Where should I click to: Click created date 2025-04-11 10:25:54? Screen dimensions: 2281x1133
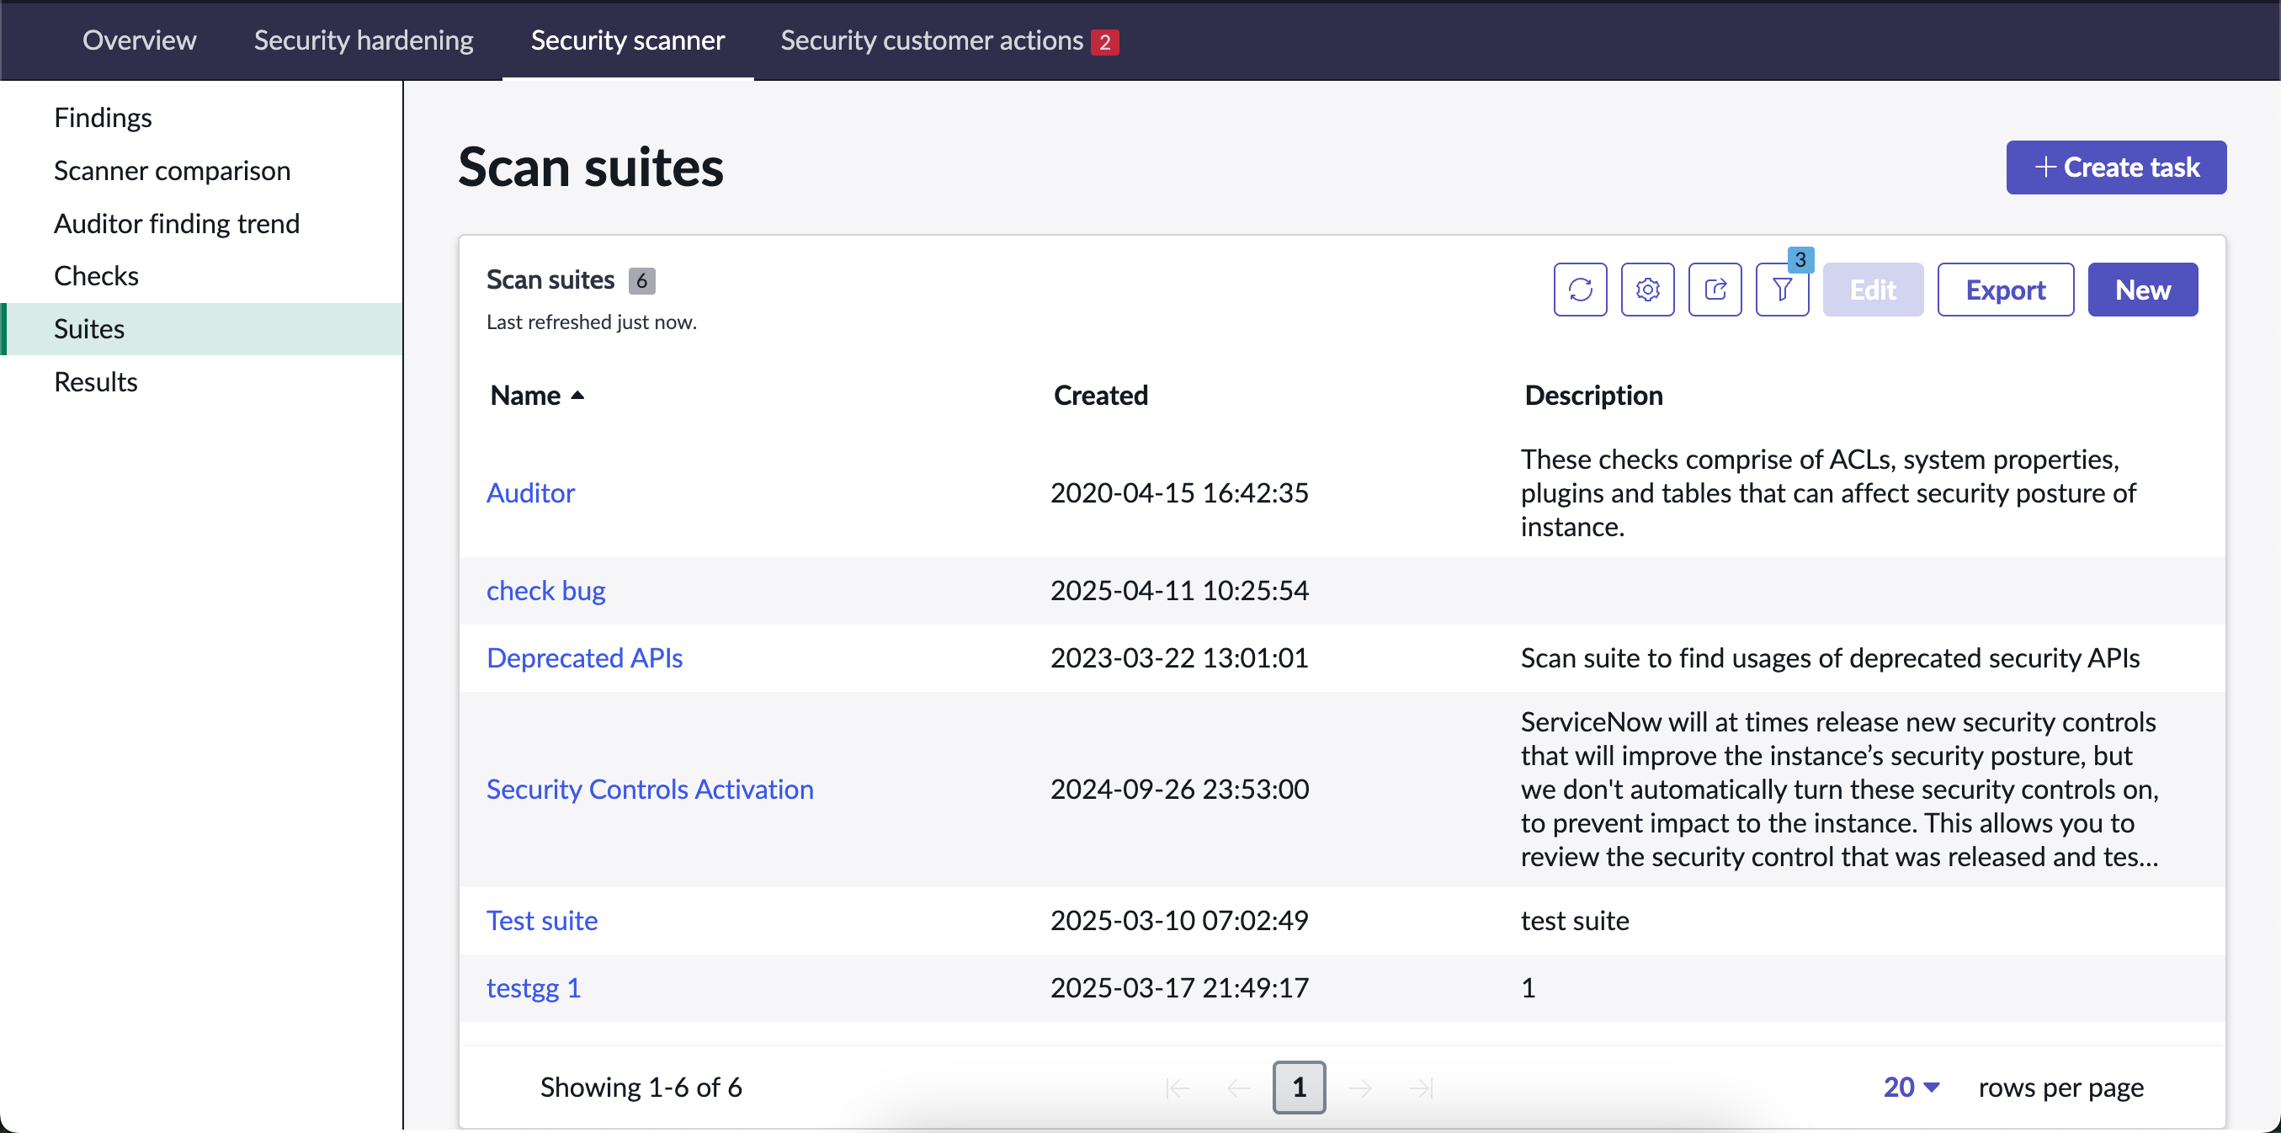coord(1179,590)
